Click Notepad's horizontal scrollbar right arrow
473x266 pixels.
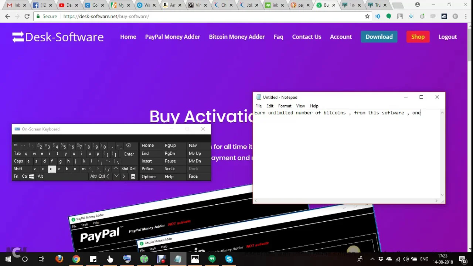tap(436, 201)
